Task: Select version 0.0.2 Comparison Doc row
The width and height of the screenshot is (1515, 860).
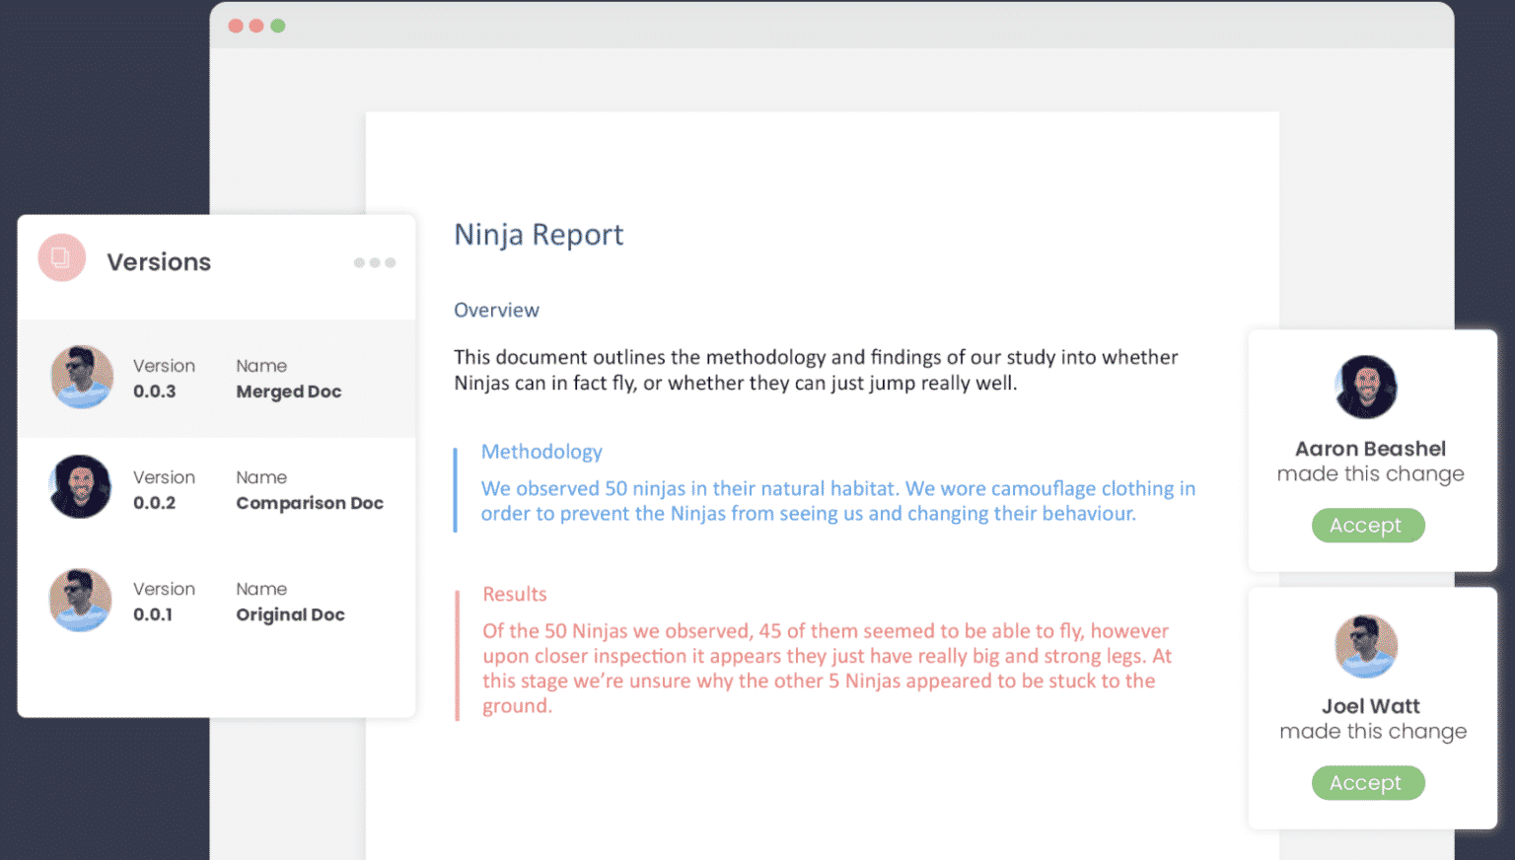Action: pos(217,490)
